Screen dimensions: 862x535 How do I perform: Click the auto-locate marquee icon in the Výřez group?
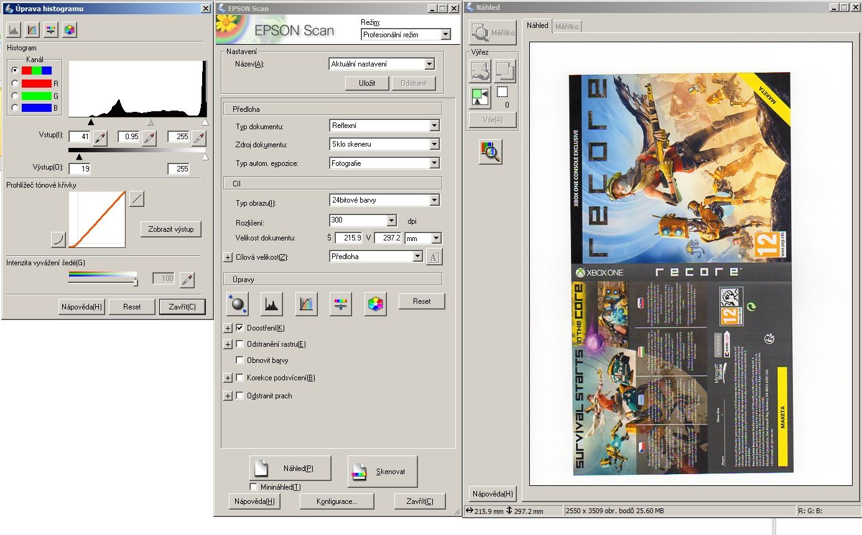click(480, 96)
